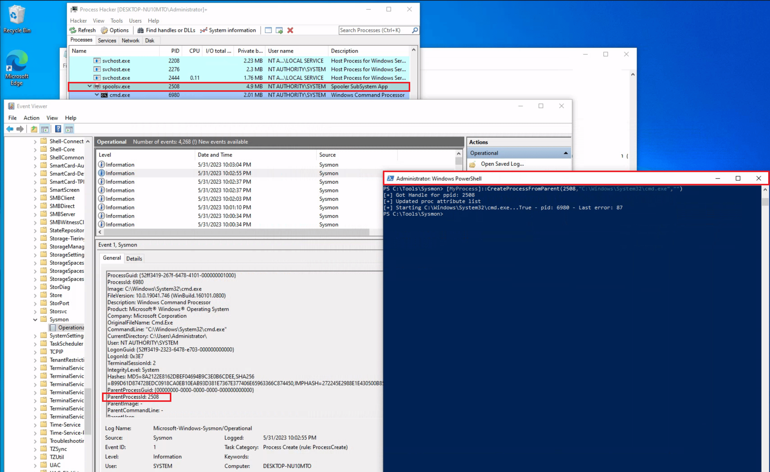Open the Tools menu in Process Hacker
Viewport: 770px width, 472px height.
point(116,21)
